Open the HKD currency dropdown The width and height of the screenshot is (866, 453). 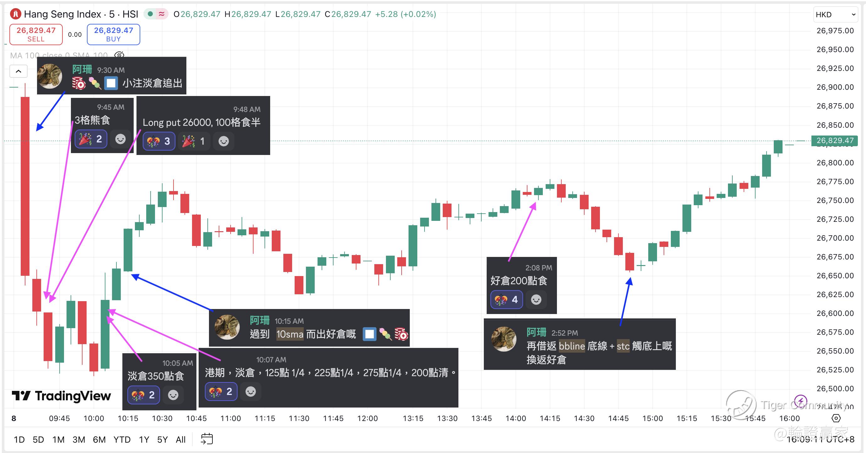pos(835,14)
